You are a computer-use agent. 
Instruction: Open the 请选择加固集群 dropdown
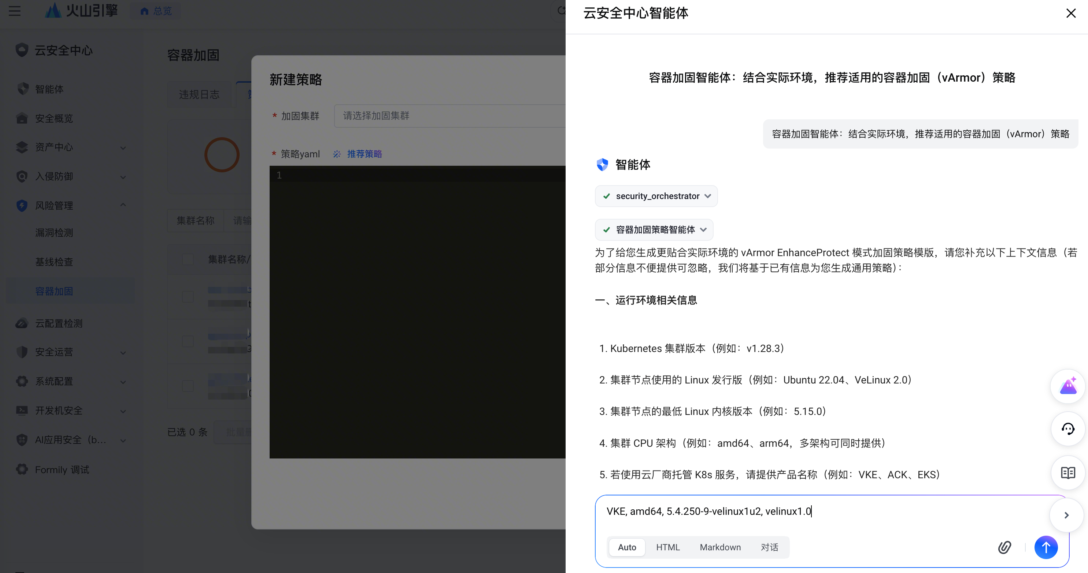coord(450,116)
